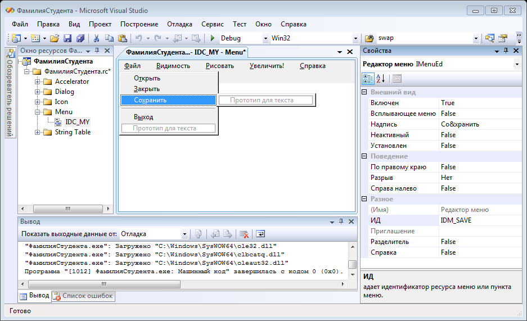This screenshot has width=527, height=321.
Task: Open the Сервис menu
Action: [x=213, y=24]
